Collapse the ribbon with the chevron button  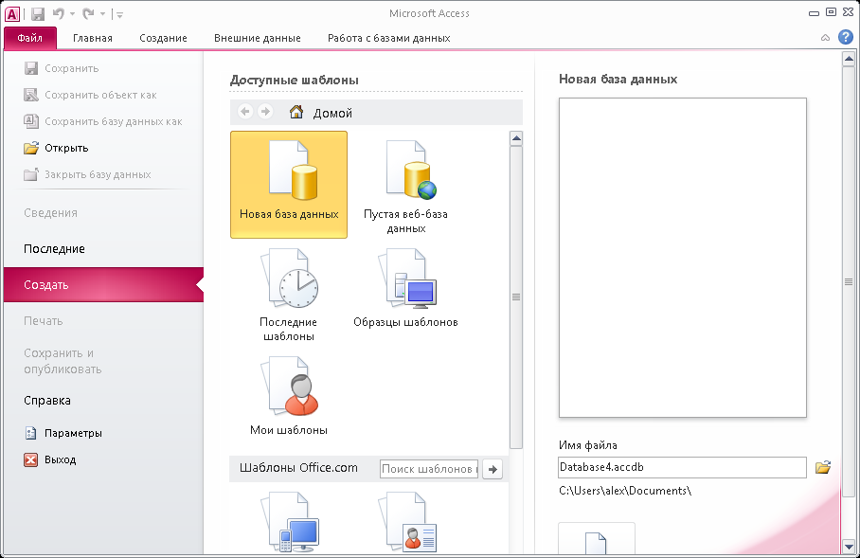tap(825, 38)
